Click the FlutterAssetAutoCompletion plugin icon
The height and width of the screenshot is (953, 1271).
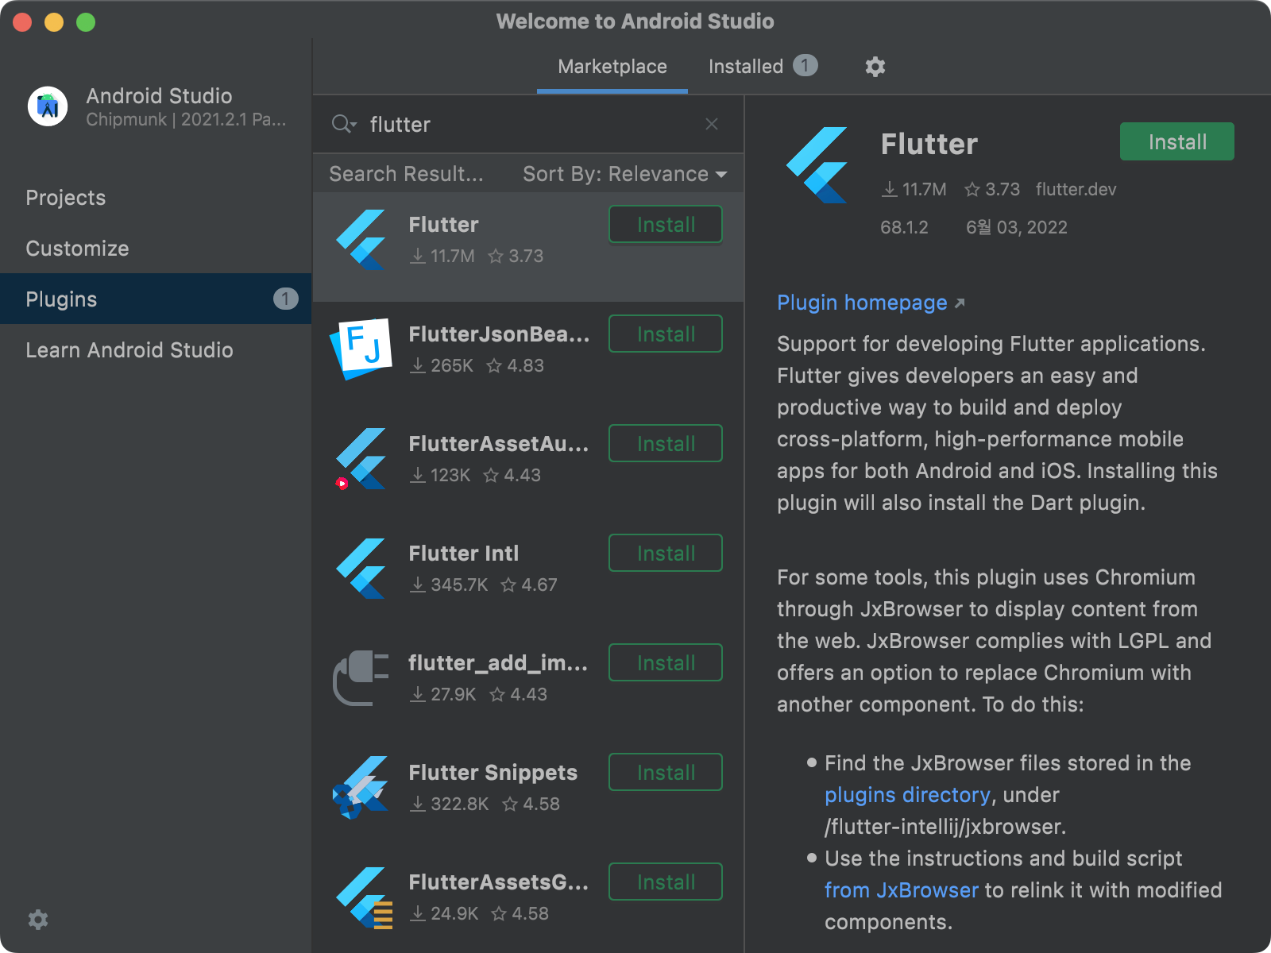click(x=361, y=459)
